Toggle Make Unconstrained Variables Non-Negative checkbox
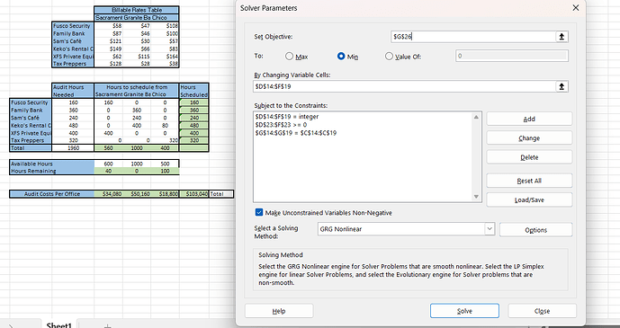 tap(259, 213)
